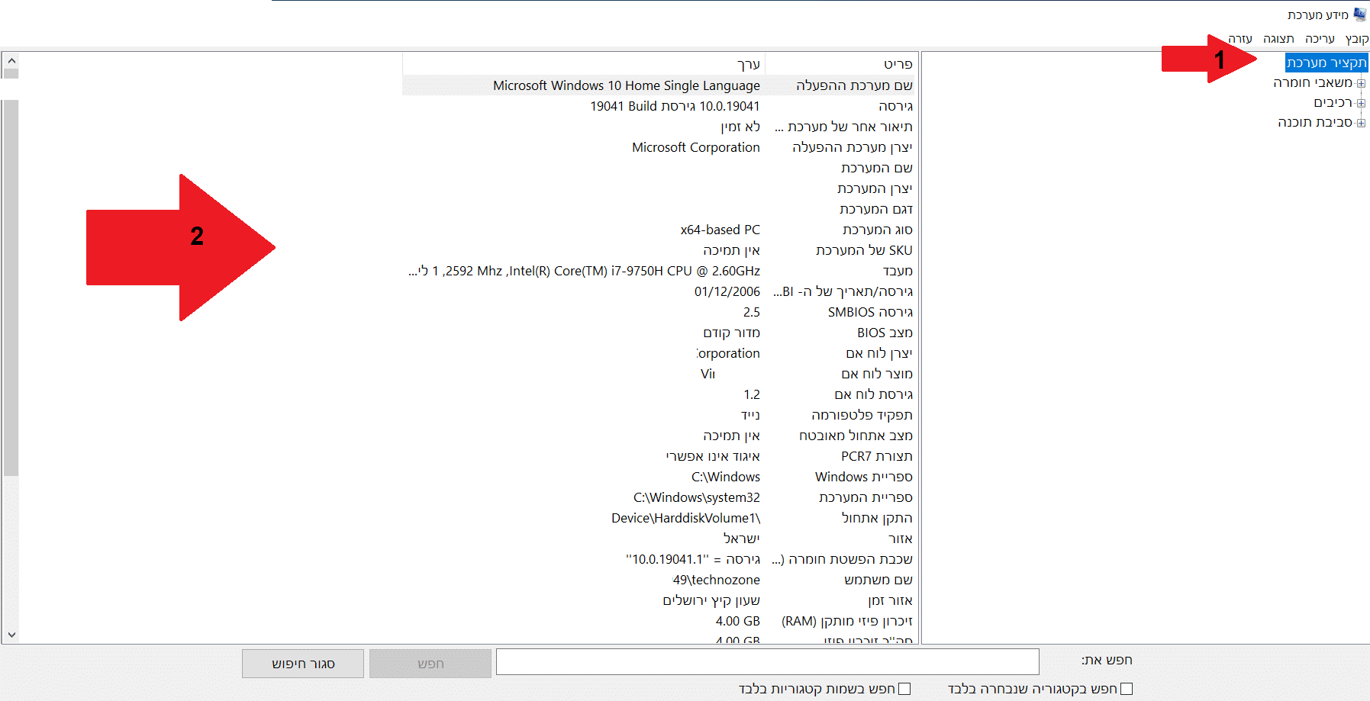The image size is (1370, 701).
Task: Click the System Information icon in title bar
Action: (1360, 14)
